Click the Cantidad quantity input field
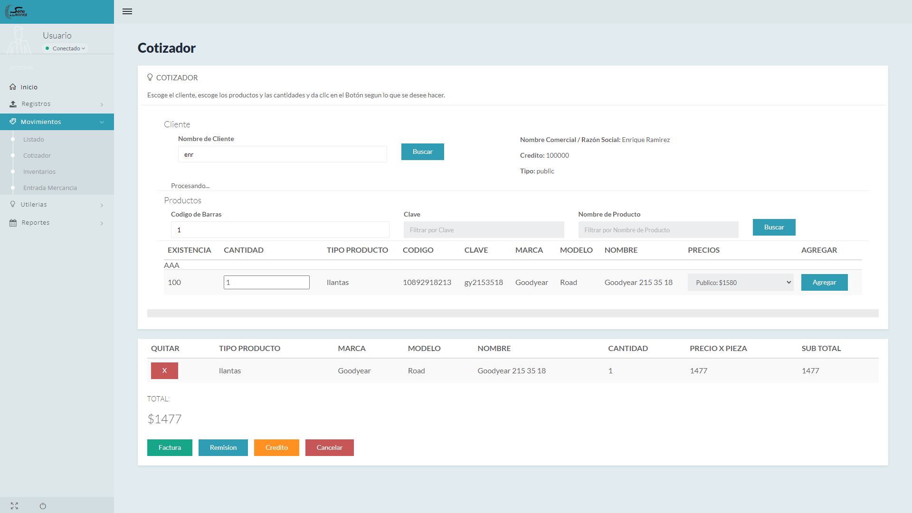912x513 pixels. (266, 283)
